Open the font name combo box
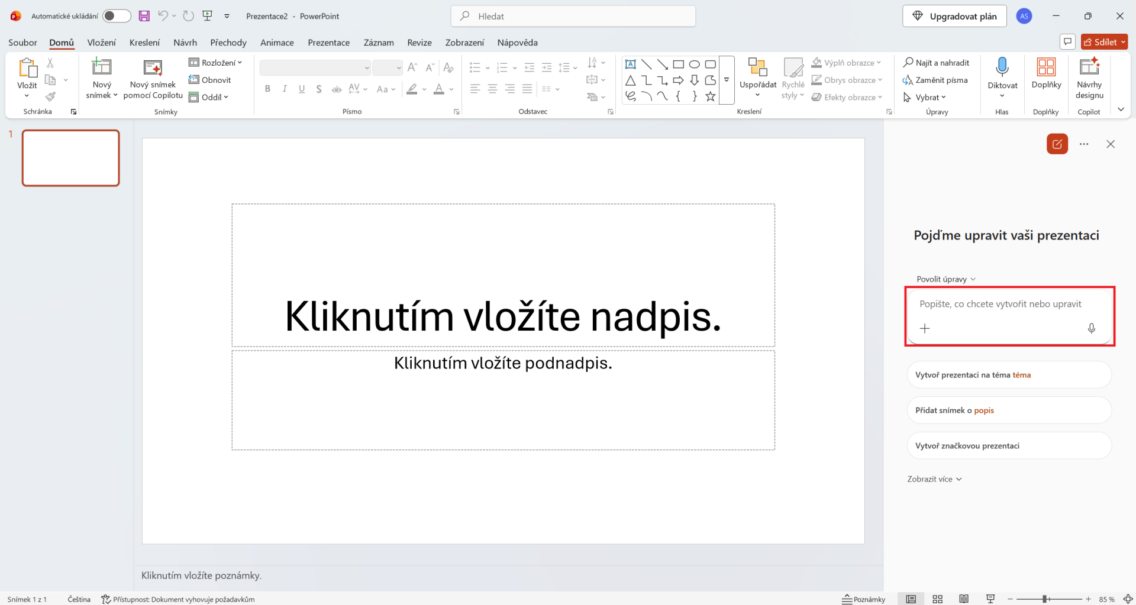 [315, 68]
